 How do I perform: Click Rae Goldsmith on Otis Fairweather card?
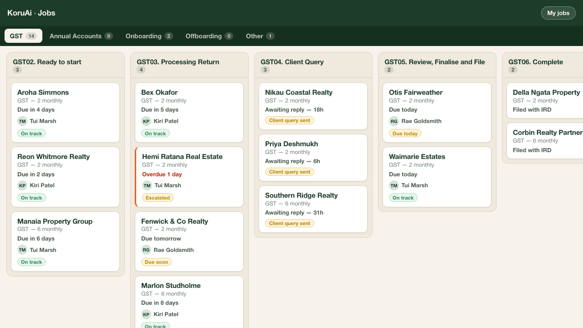click(x=422, y=121)
